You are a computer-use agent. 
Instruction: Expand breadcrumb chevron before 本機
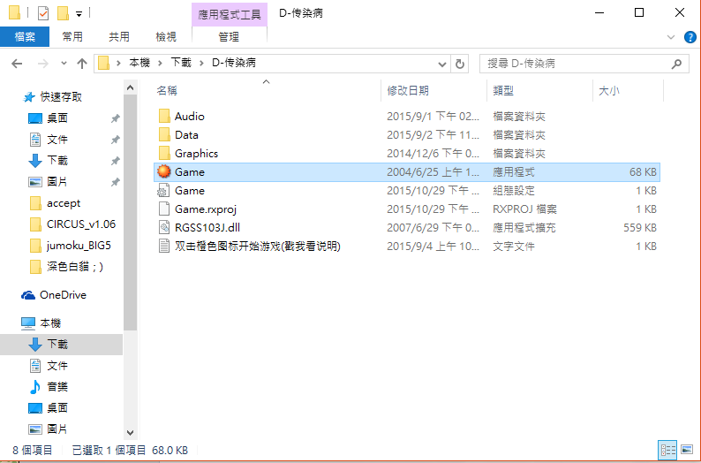[118, 63]
